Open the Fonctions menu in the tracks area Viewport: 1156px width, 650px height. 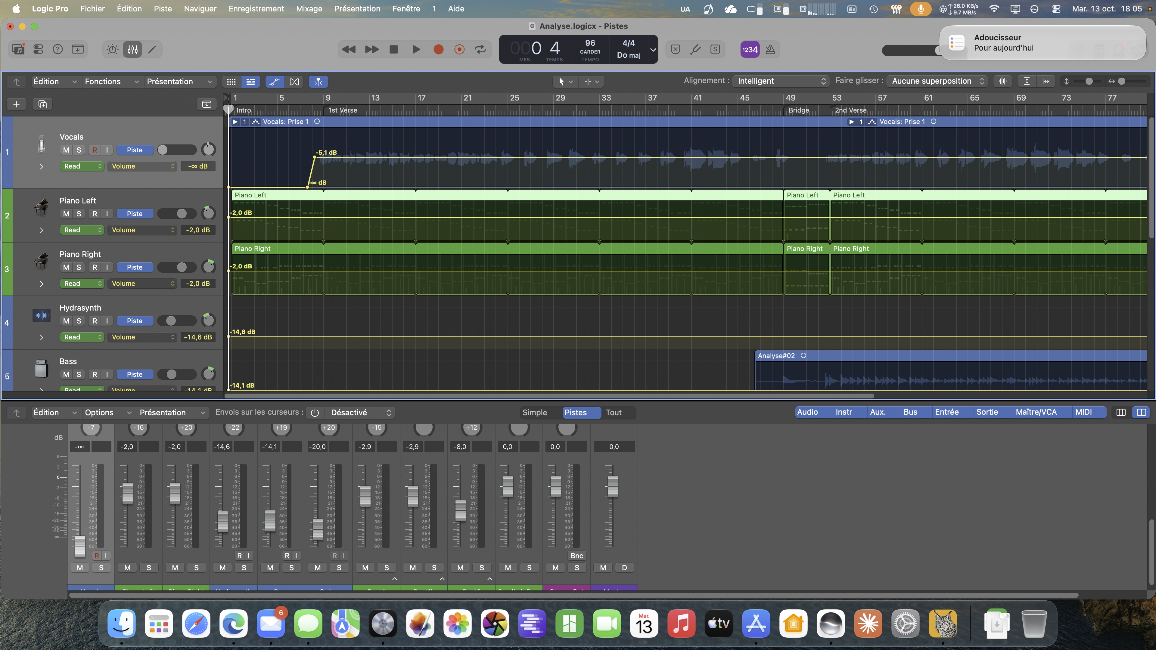tap(111, 82)
